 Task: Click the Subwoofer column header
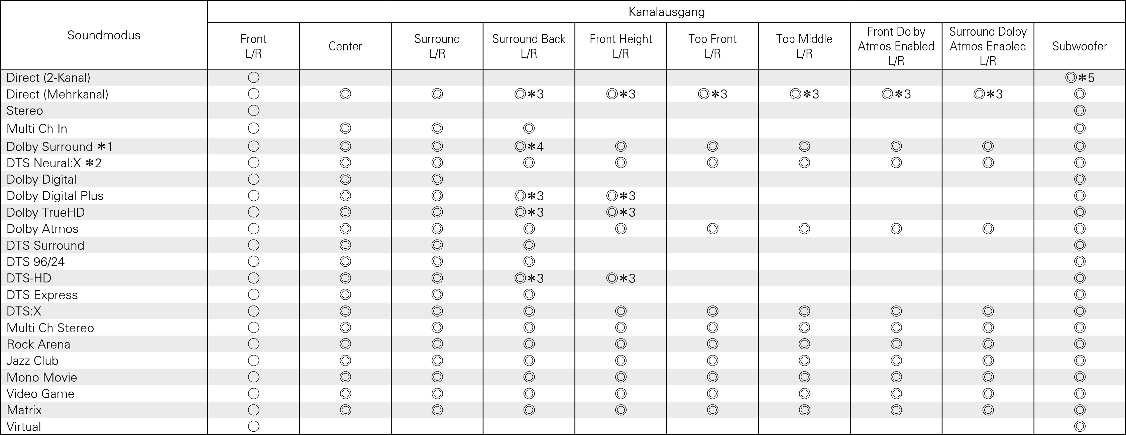[1080, 46]
